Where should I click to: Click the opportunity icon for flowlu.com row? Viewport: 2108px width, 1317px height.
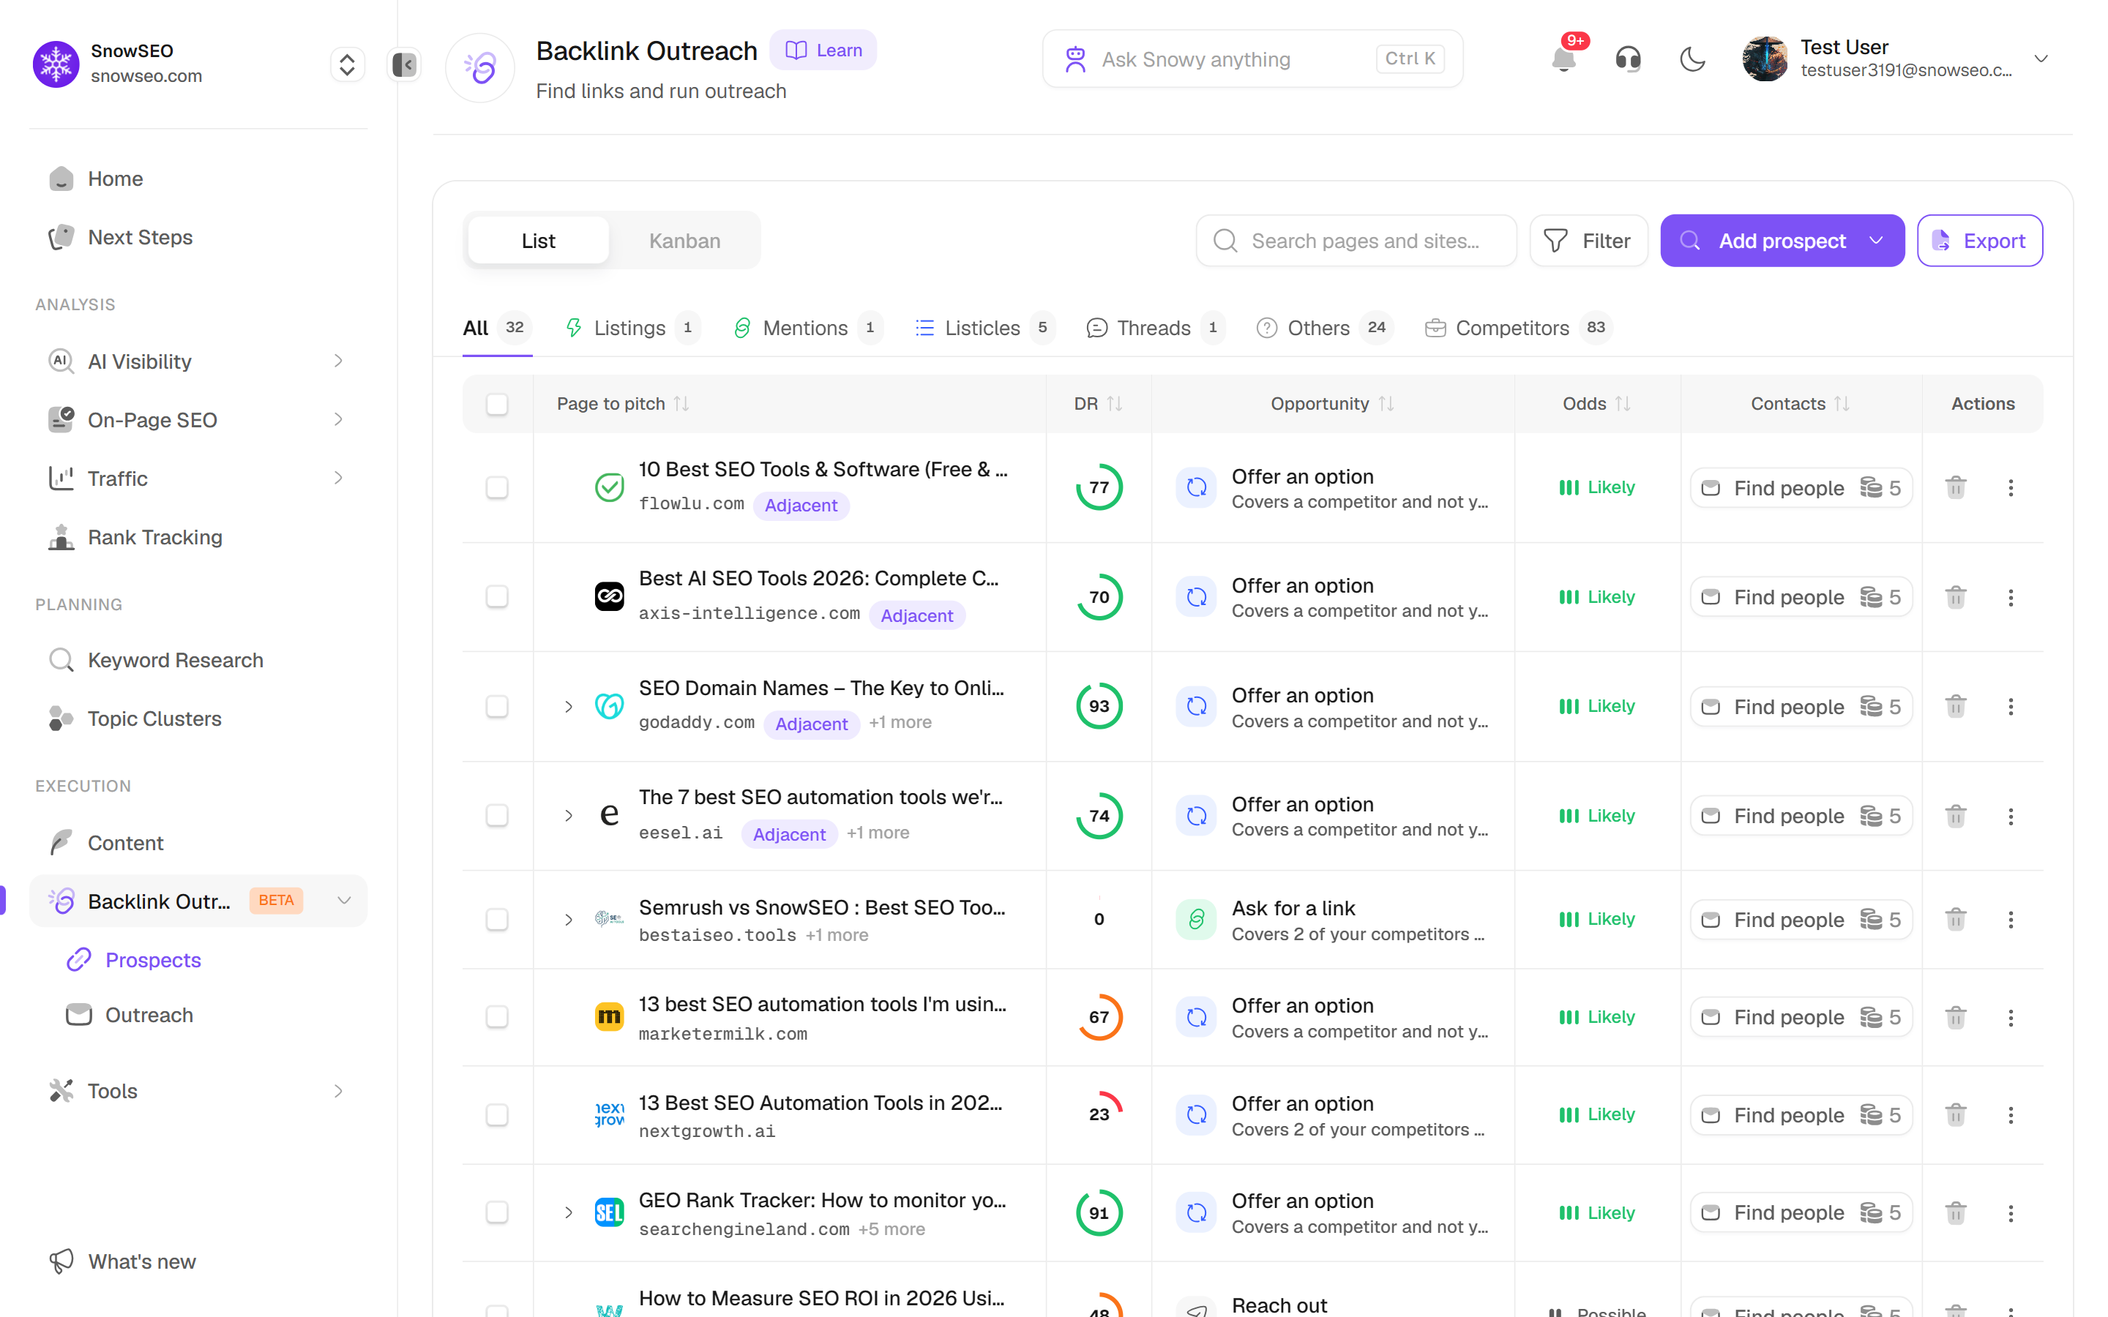pyautogui.click(x=1196, y=488)
